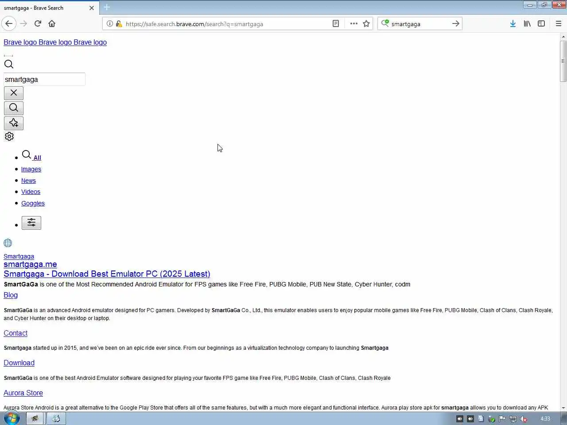Viewport: 567px width, 425px height.
Task: Bookmark this page with the star
Action: coord(366,23)
